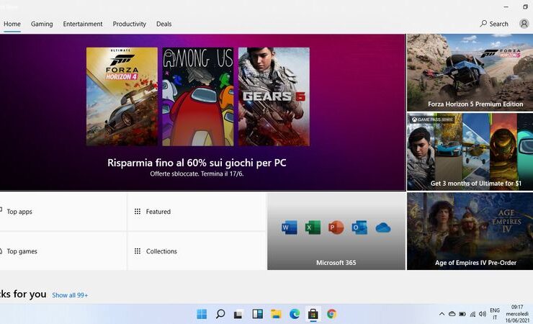The width and height of the screenshot is (533, 324).
Task: Click the Risparmia fino al 60% headline
Action: [x=197, y=163]
